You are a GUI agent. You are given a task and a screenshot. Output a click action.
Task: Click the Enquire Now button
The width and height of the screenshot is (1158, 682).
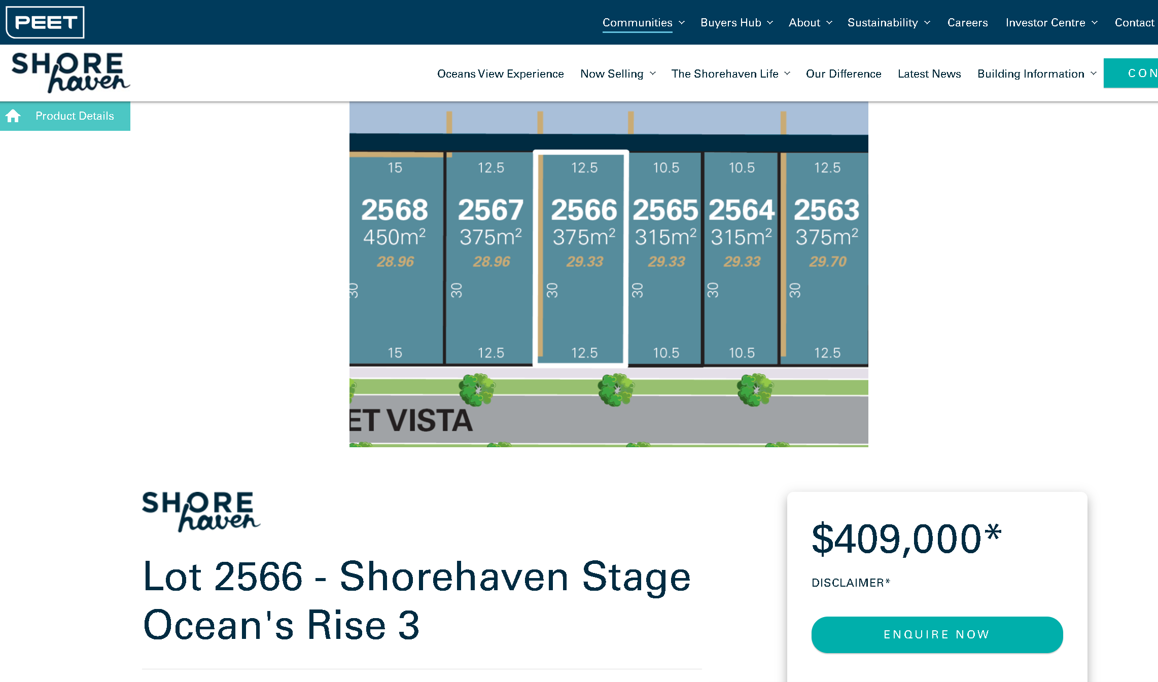[x=937, y=635]
